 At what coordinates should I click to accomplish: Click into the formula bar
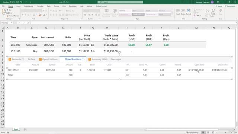coord(133,23)
